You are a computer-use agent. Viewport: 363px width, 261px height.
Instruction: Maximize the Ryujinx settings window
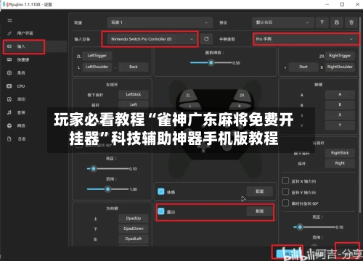pyautogui.click(x=342, y=4)
